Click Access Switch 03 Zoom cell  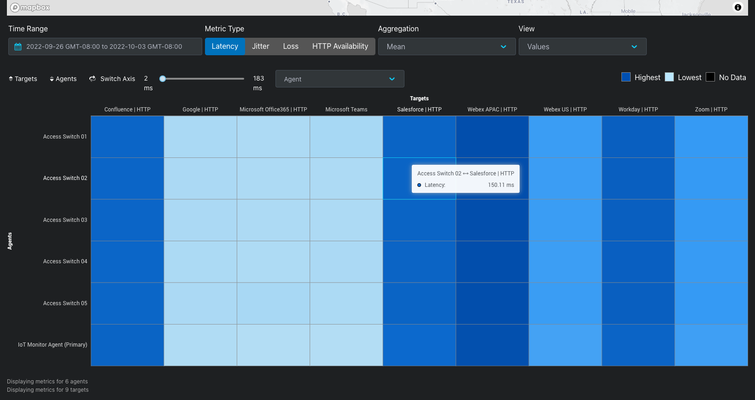(711, 220)
